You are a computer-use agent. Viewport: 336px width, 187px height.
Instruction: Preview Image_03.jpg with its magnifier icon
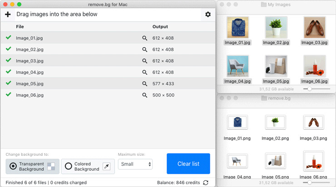[x=145, y=61]
